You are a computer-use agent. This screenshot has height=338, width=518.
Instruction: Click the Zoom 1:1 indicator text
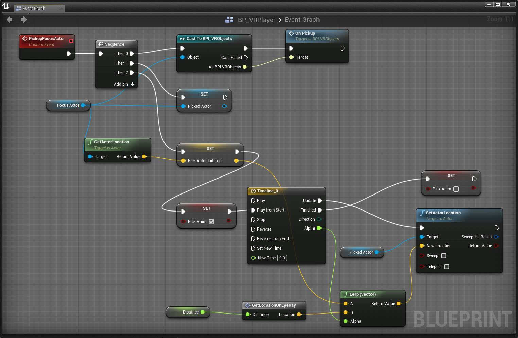500,19
